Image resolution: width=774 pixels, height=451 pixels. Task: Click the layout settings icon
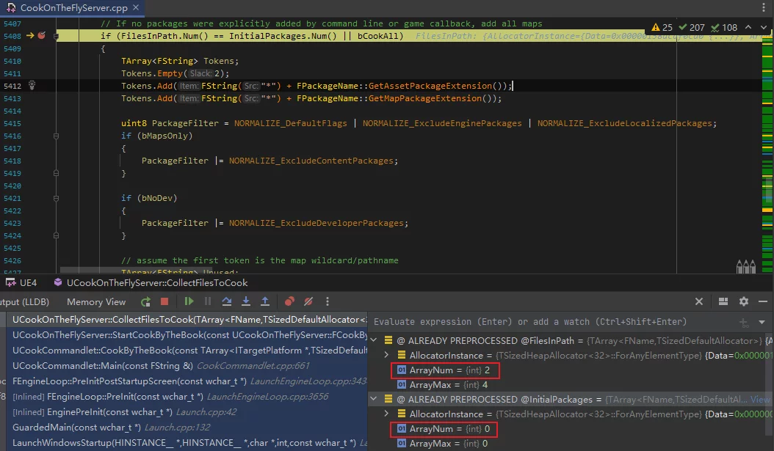point(723,301)
